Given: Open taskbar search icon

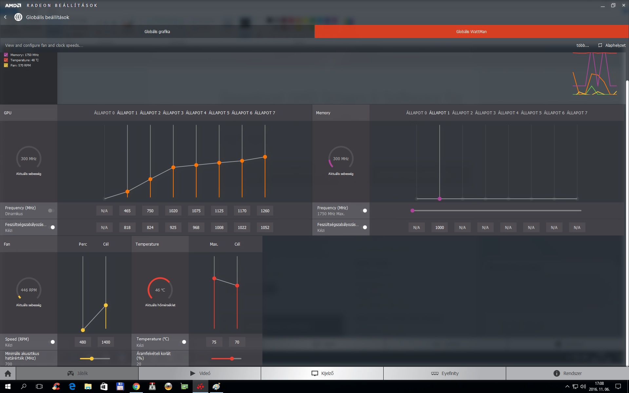Looking at the screenshot, I should tap(24, 386).
